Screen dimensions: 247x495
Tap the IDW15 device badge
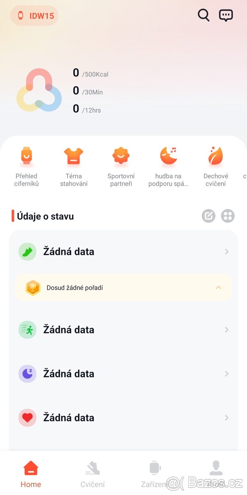35,16
